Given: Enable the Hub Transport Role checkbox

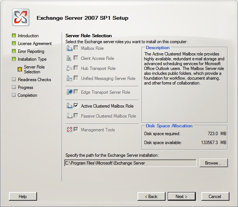Looking at the screenshot, I should point(76,68).
